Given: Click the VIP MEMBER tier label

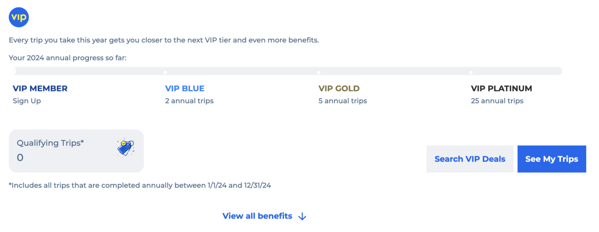Looking at the screenshot, I should click(40, 88).
